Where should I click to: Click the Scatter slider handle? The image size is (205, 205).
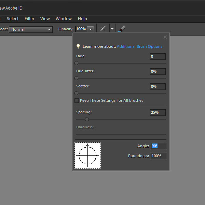click(x=76, y=93)
